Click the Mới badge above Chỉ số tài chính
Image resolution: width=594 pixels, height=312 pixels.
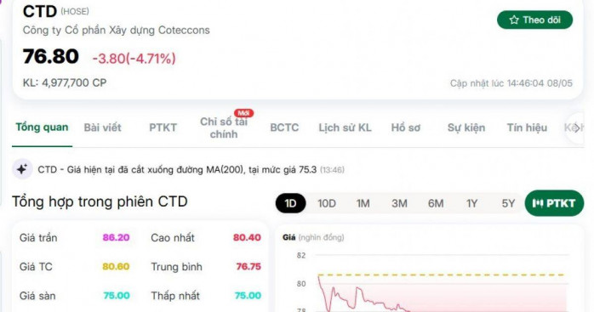pos(243,113)
